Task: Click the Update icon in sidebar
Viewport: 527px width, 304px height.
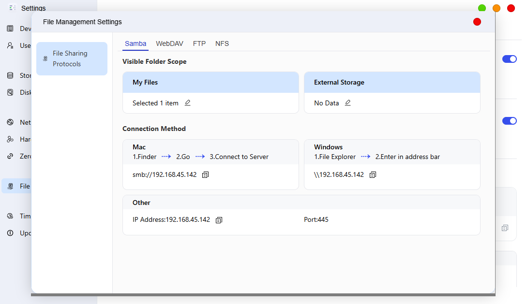Action: 11,233
